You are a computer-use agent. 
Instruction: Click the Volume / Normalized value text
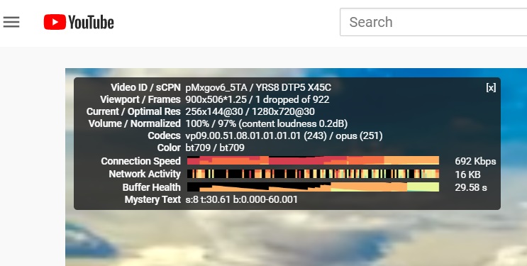267,123
